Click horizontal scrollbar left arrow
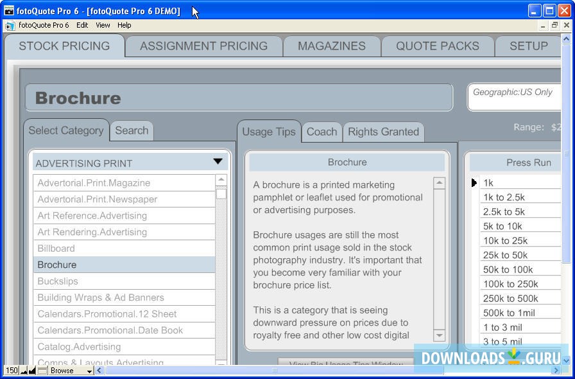Viewport: 575px width, 379px height. tap(99, 370)
